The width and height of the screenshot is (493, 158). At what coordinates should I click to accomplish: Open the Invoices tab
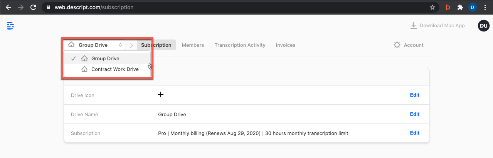286,45
